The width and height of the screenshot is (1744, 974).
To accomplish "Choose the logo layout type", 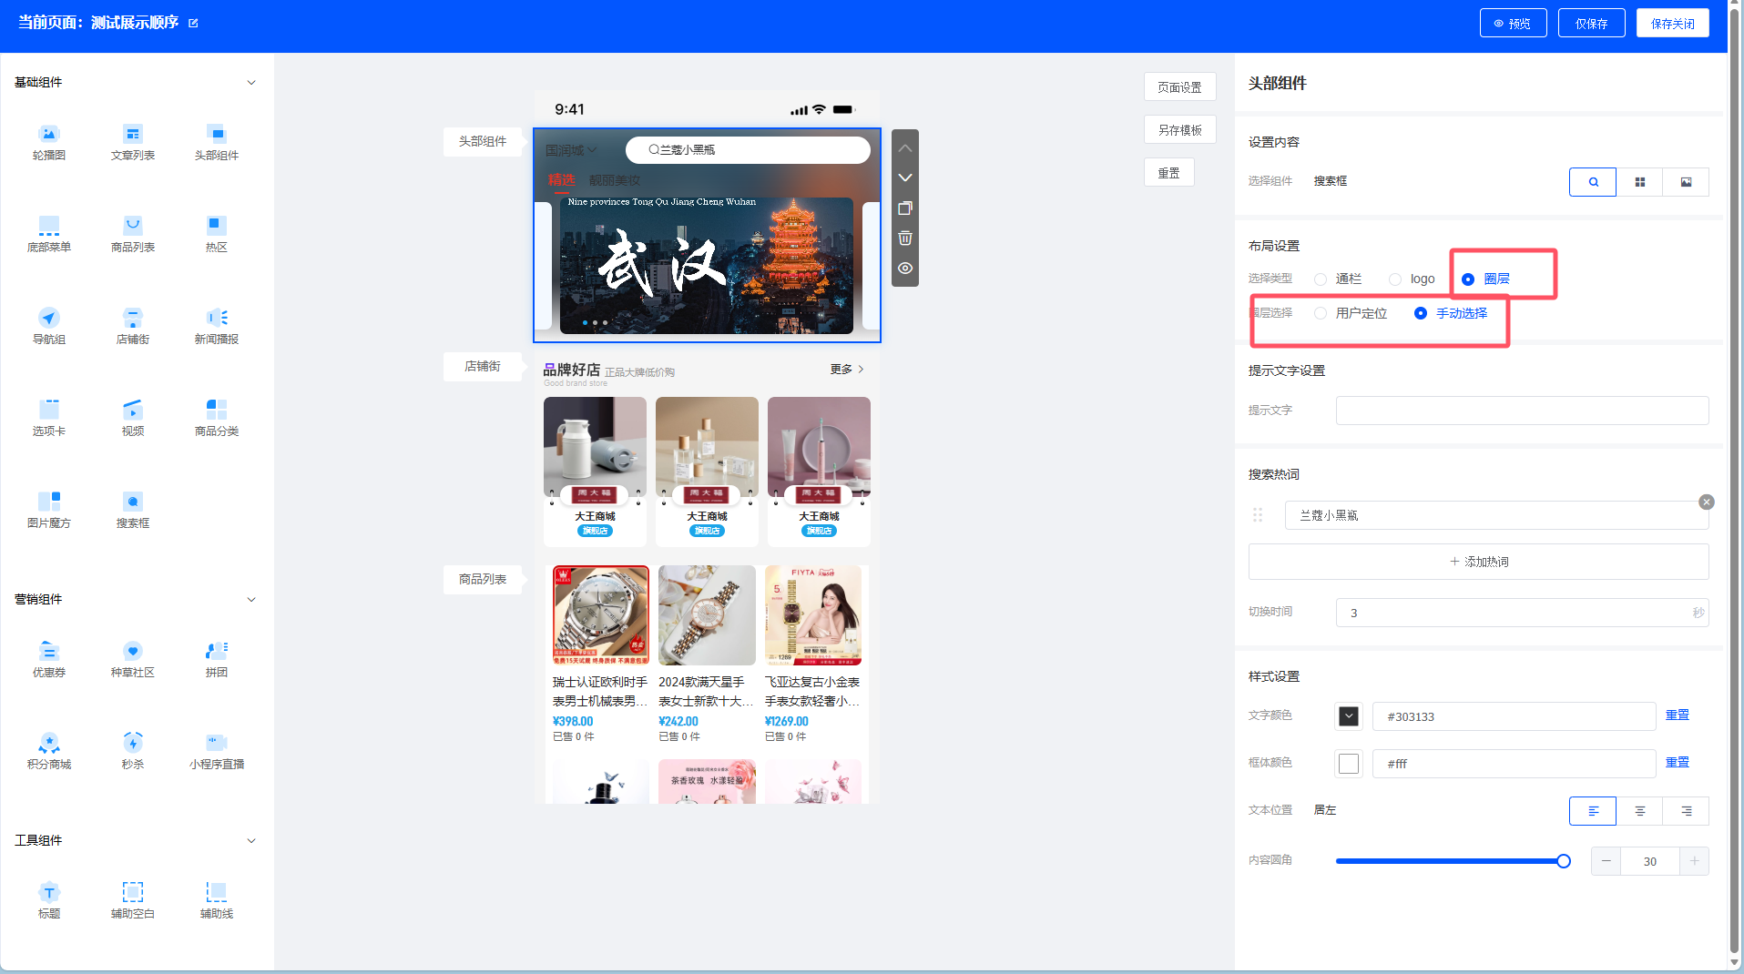I will tap(1395, 279).
